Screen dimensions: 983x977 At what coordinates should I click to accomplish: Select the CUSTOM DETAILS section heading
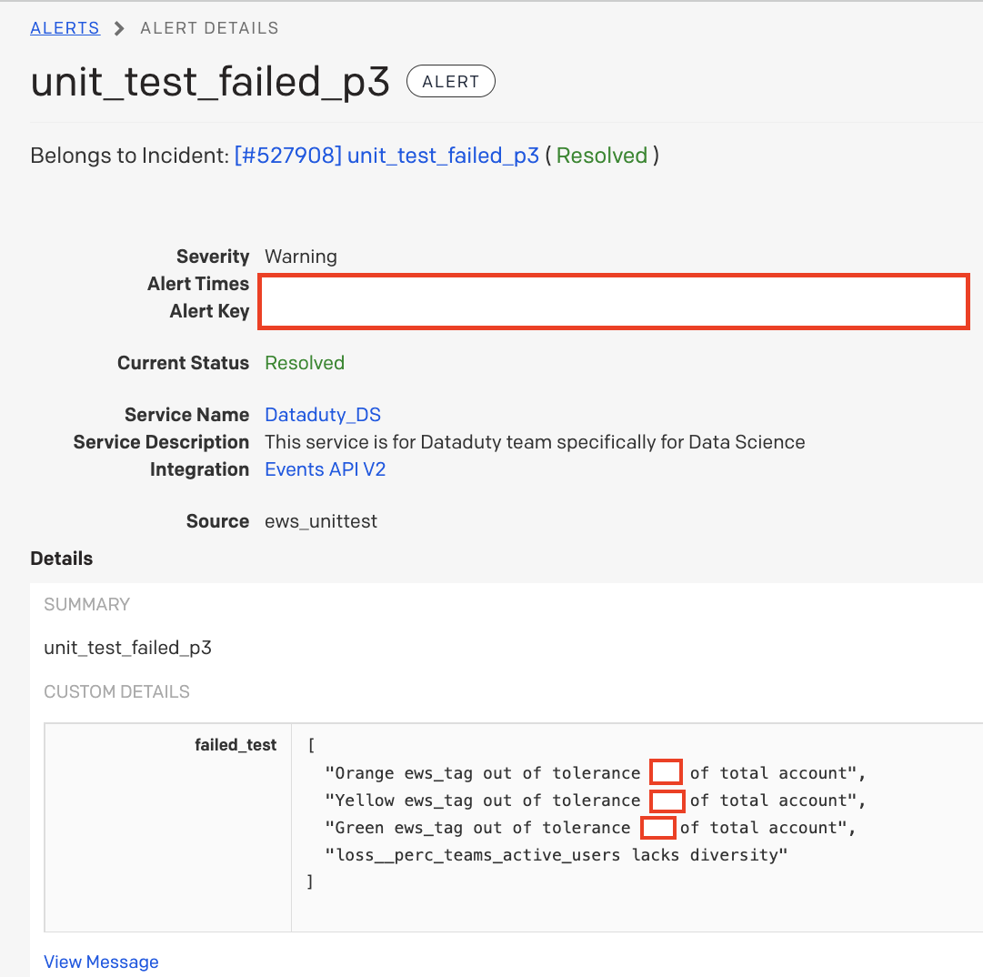pos(116,691)
